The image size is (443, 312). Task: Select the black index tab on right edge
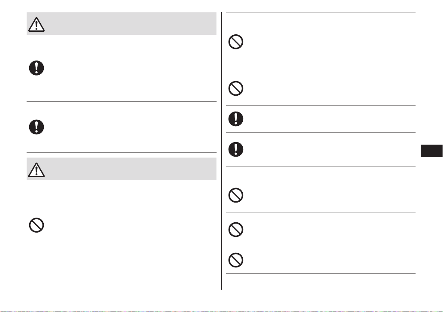tap(431, 151)
